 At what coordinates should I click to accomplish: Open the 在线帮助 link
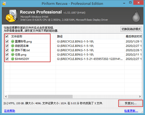[x=10, y=111]
